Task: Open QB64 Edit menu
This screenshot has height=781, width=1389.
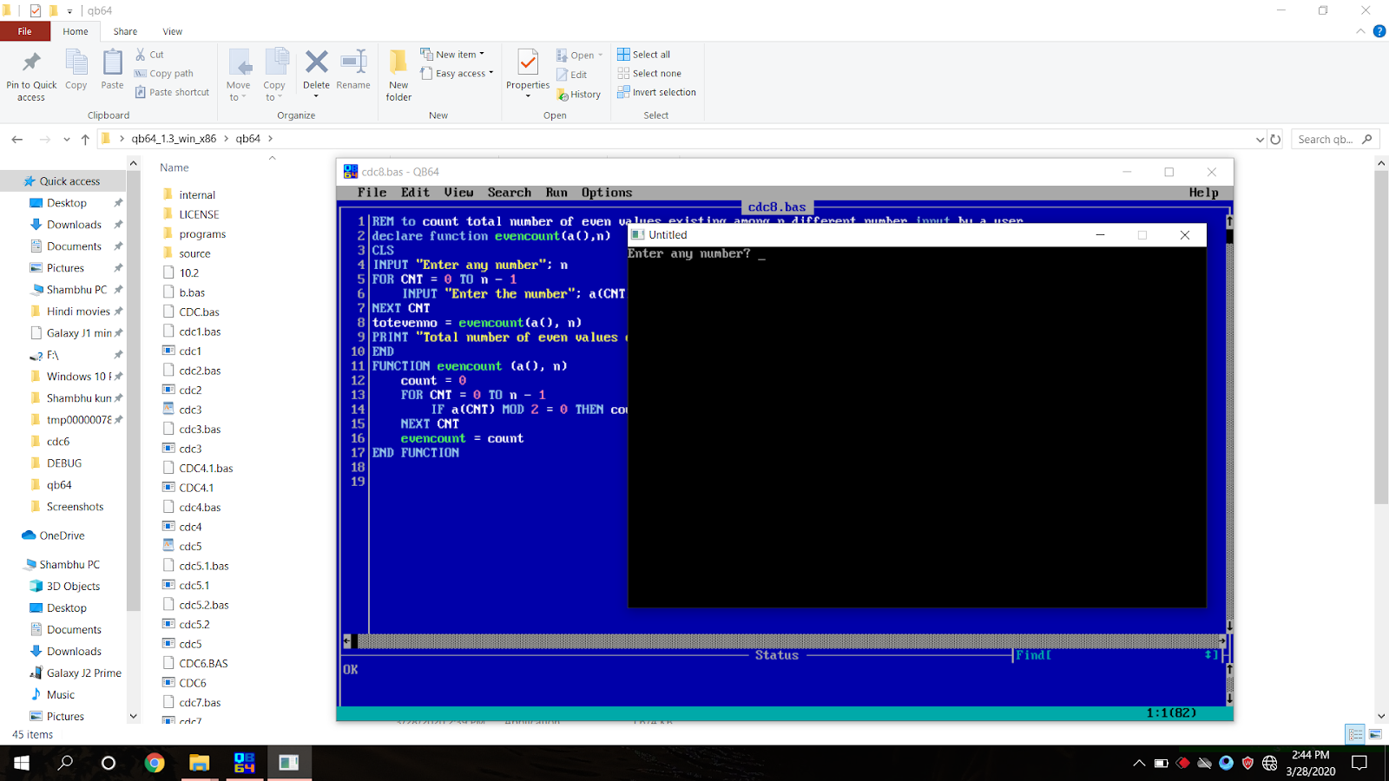Action: tap(415, 193)
